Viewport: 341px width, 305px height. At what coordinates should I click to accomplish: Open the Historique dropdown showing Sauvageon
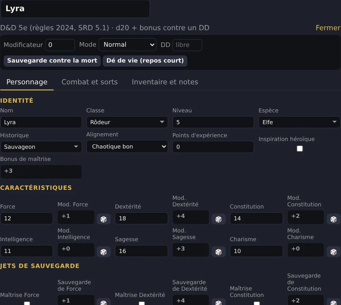click(41, 147)
